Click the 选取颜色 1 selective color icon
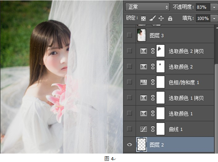This screenshot has width=218, height=162. tap(144, 114)
